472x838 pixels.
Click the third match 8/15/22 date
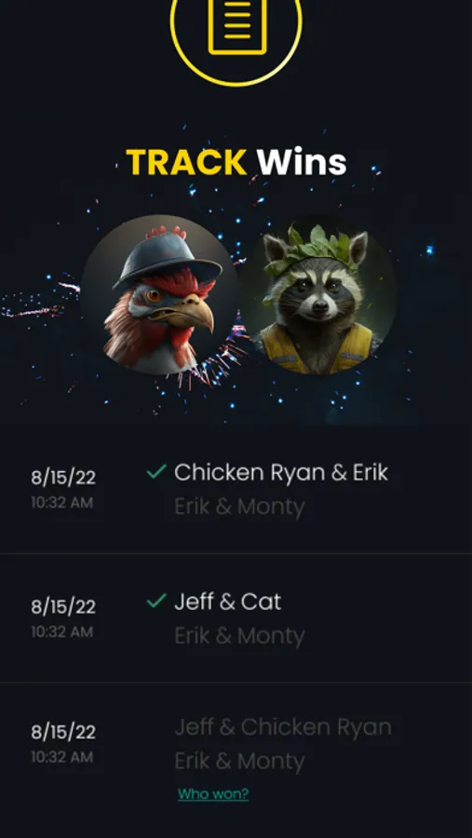[63, 732]
